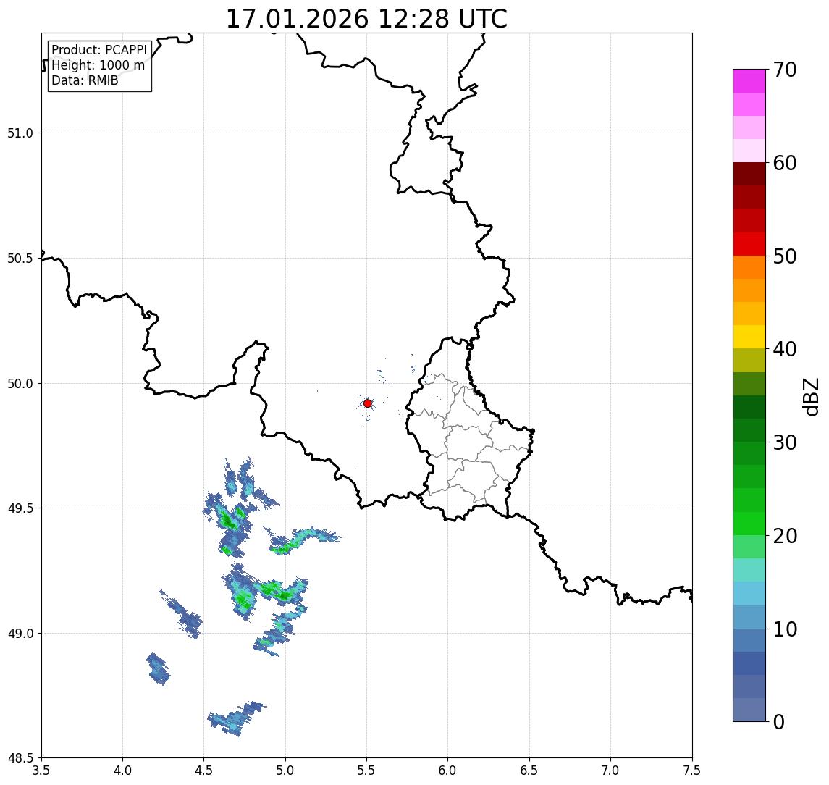Click the colorbar tick label '10'

coord(785,629)
